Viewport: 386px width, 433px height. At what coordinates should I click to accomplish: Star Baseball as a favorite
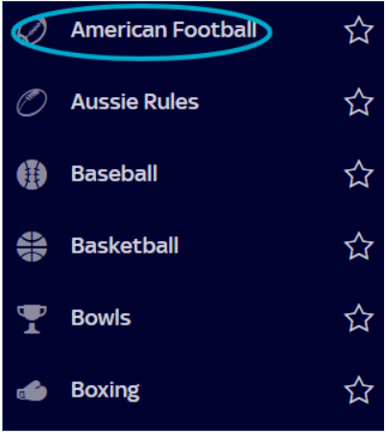(359, 174)
